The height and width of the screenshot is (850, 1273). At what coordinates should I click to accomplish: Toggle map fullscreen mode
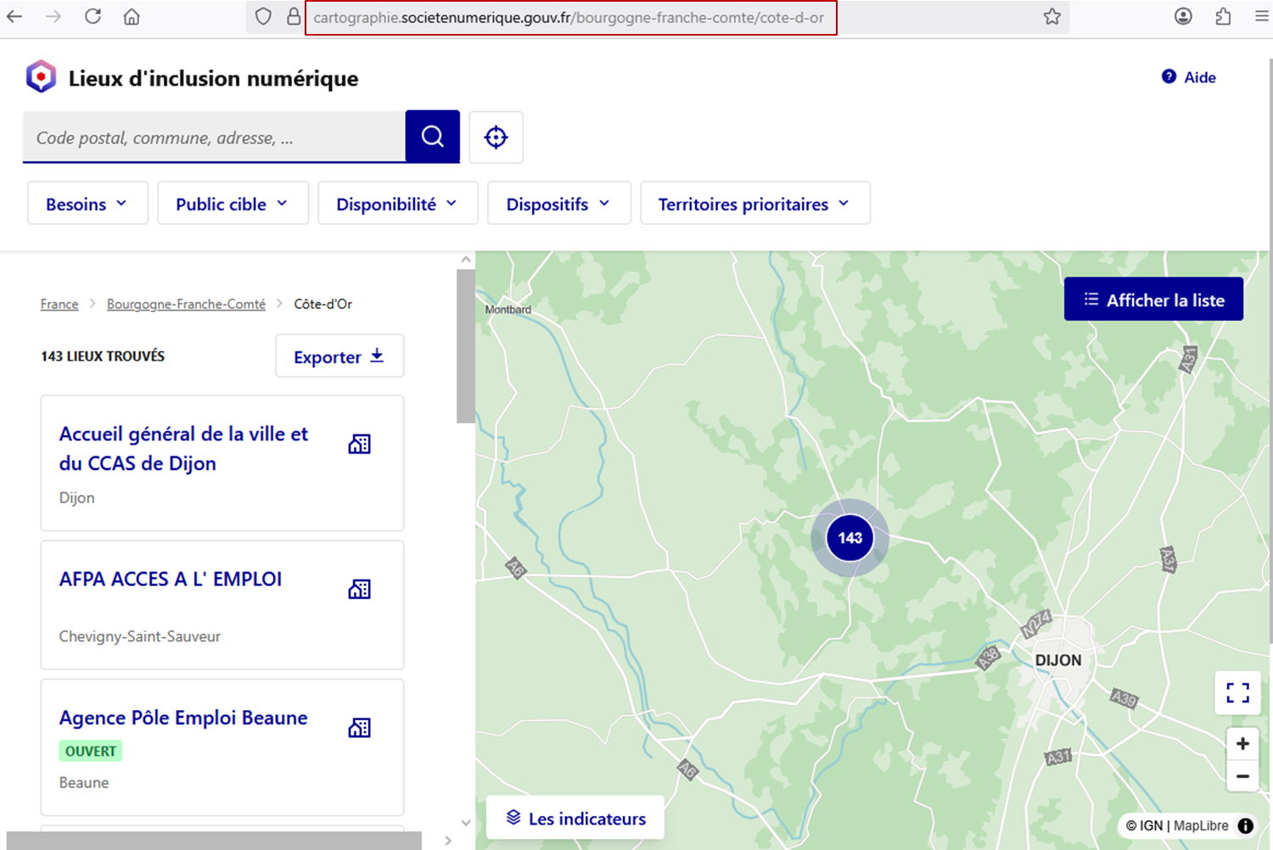click(1237, 693)
